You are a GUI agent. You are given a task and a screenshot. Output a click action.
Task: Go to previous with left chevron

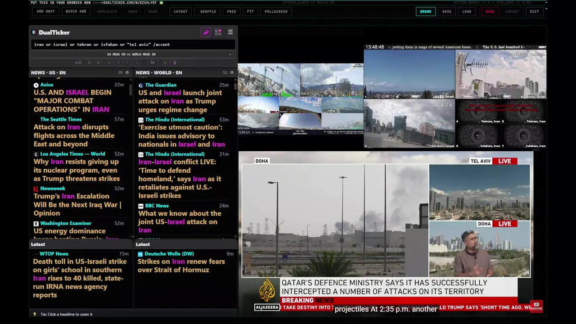(x=128, y=63)
